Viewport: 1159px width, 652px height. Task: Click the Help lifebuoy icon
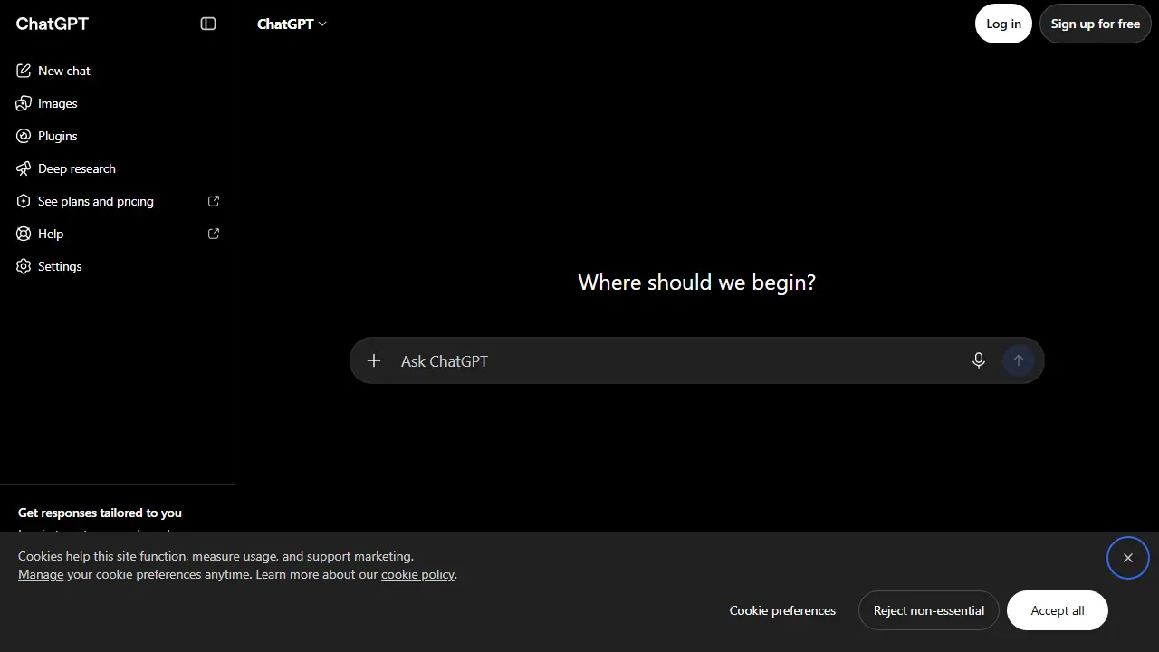pyautogui.click(x=24, y=234)
